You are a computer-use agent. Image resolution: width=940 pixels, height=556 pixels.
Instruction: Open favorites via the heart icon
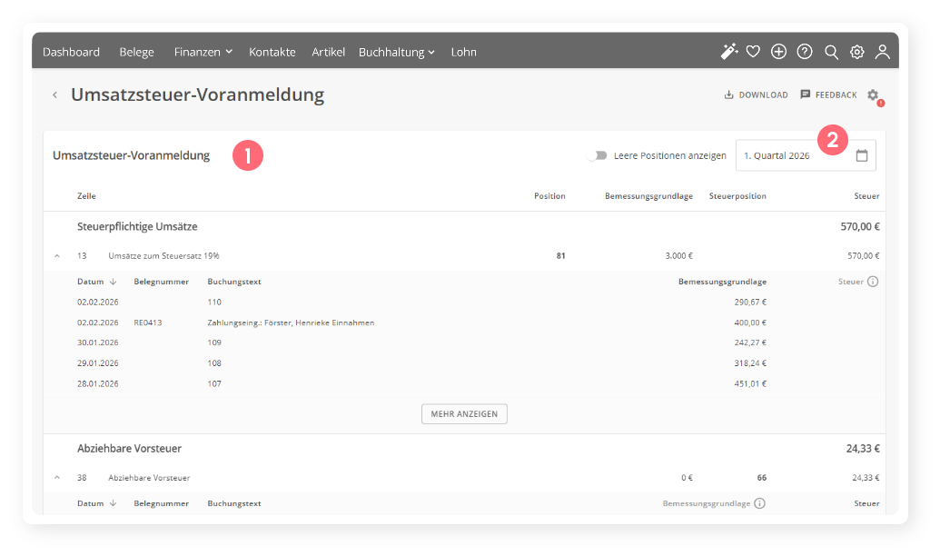click(753, 52)
